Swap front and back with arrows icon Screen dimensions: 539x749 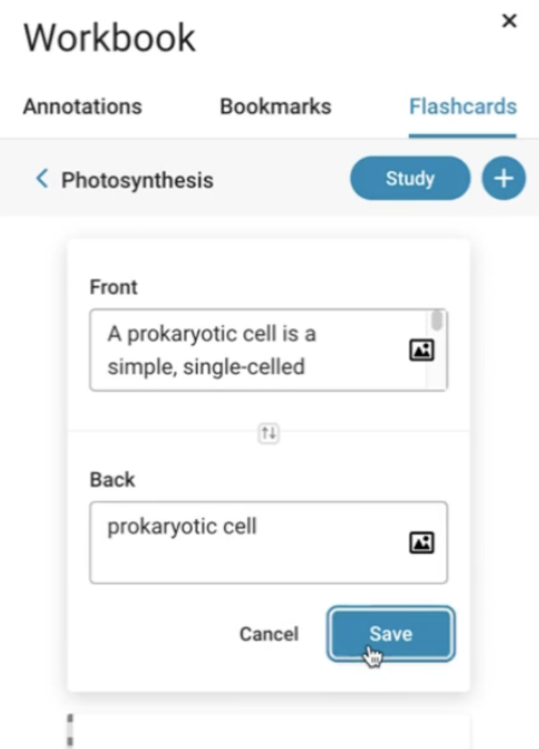(x=269, y=433)
